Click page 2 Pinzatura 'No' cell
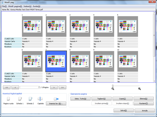This screenshot has width=157, height=117. 56,44
